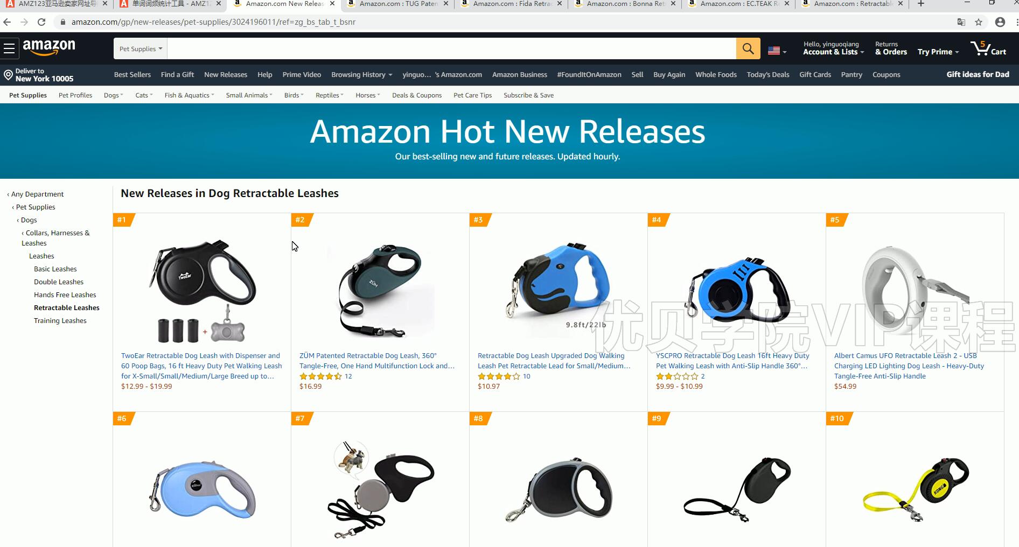Open the Best Sellers nav item

pos(132,75)
